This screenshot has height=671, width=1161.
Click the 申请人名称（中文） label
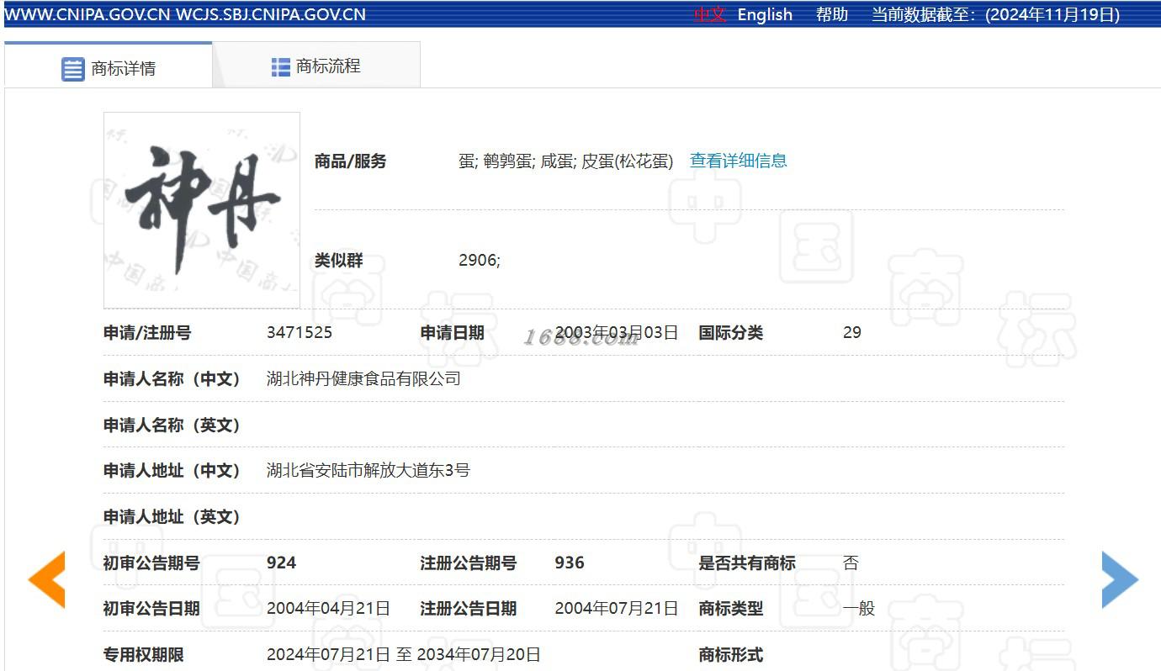(x=172, y=378)
